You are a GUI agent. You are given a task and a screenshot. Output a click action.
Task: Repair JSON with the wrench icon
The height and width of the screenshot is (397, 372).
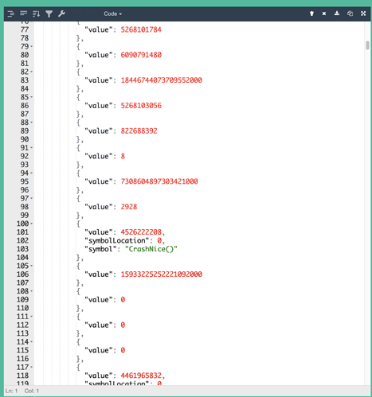[x=61, y=14]
